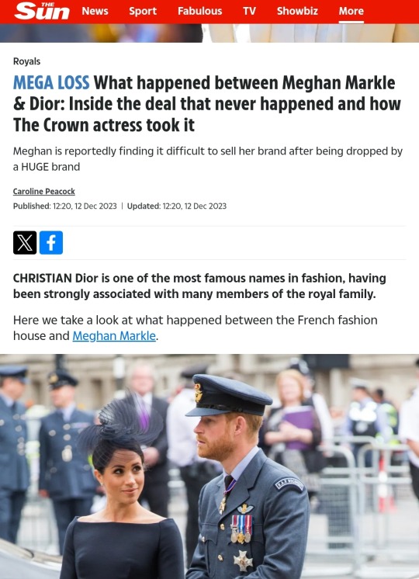419x579 pixels.
Task: Click the subheadline about HUGE brand
Action: [207, 159]
